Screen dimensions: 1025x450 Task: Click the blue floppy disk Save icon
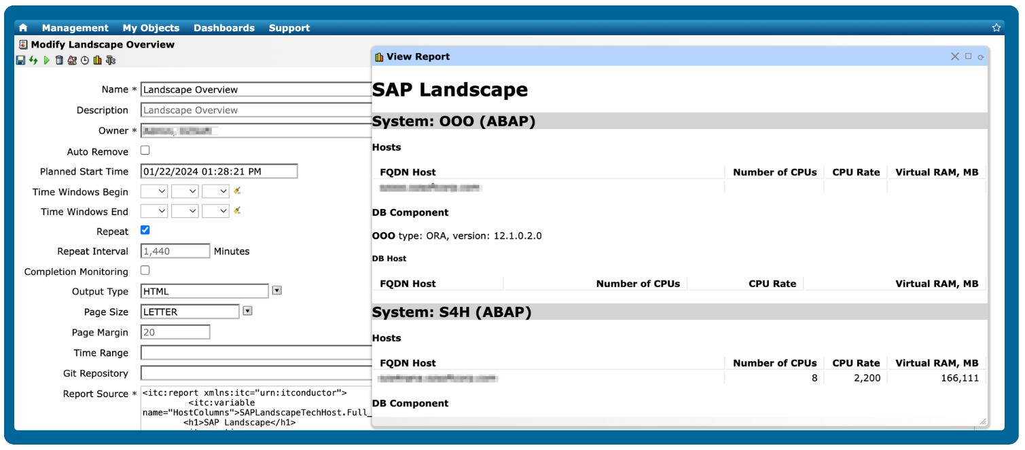point(20,60)
